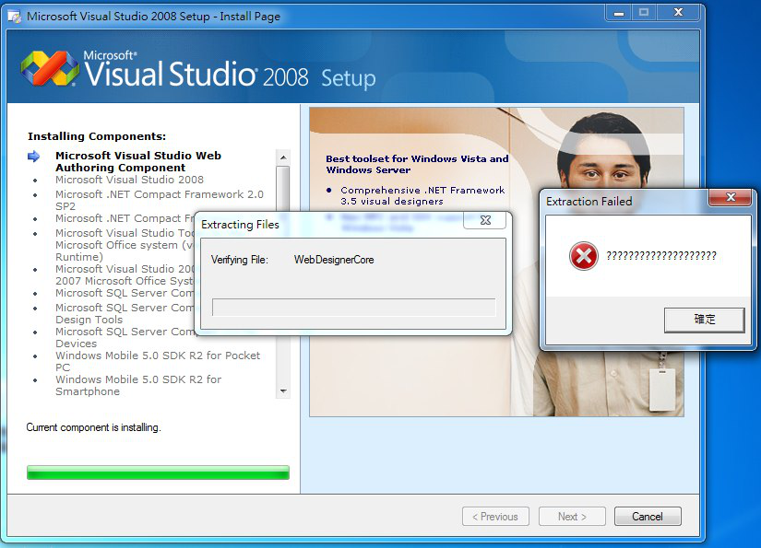Screen dimensions: 761x548
Task: Select Microsoft .NET Compact Framework 2.0 SP2
Action: (x=160, y=200)
